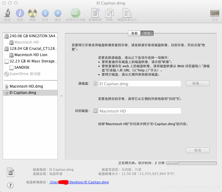The image size is (222, 192).
Task: Click the block copy progress bar
Action: (191, 163)
